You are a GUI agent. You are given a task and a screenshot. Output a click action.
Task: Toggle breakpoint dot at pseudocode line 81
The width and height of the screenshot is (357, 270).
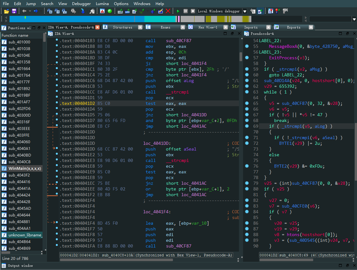tap(247, 195)
